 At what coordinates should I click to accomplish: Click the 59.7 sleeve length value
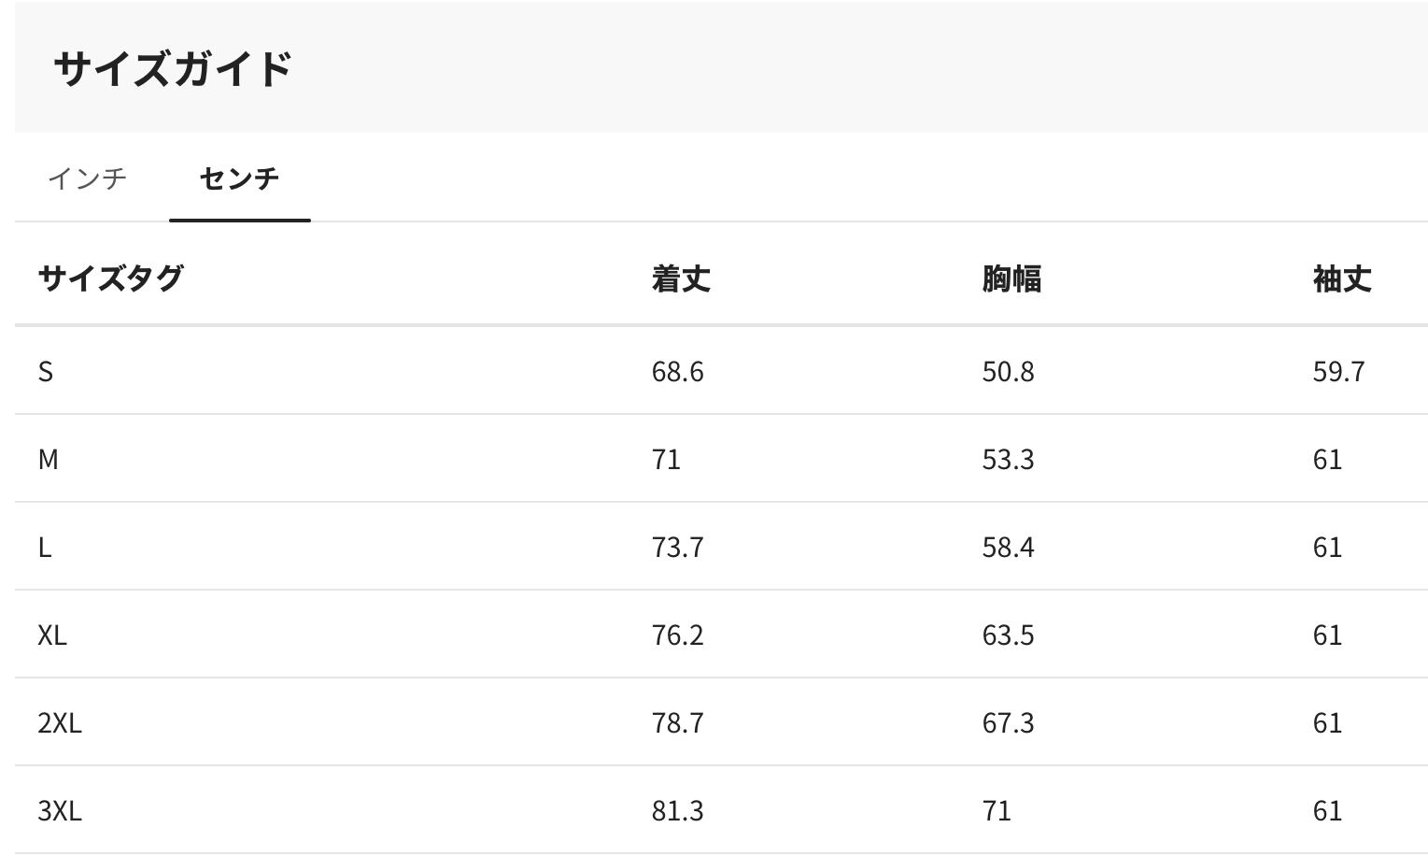(x=1338, y=372)
